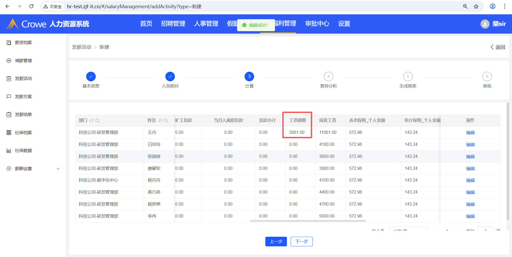Click the search icon in 部门 header

(97, 121)
